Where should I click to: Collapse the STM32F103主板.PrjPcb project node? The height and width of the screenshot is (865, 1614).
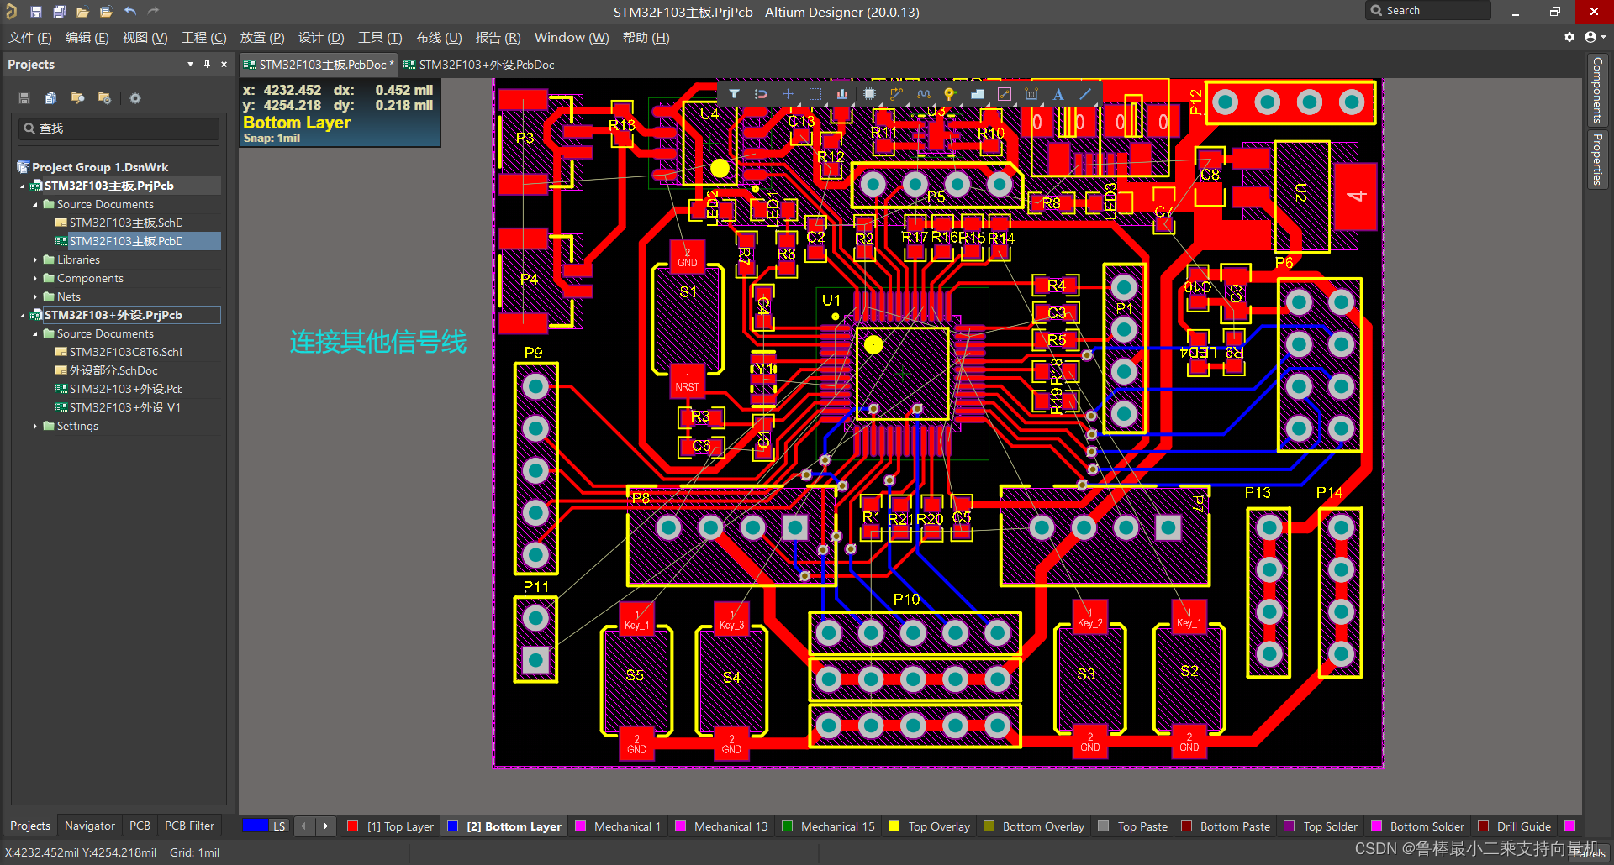tap(23, 186)
